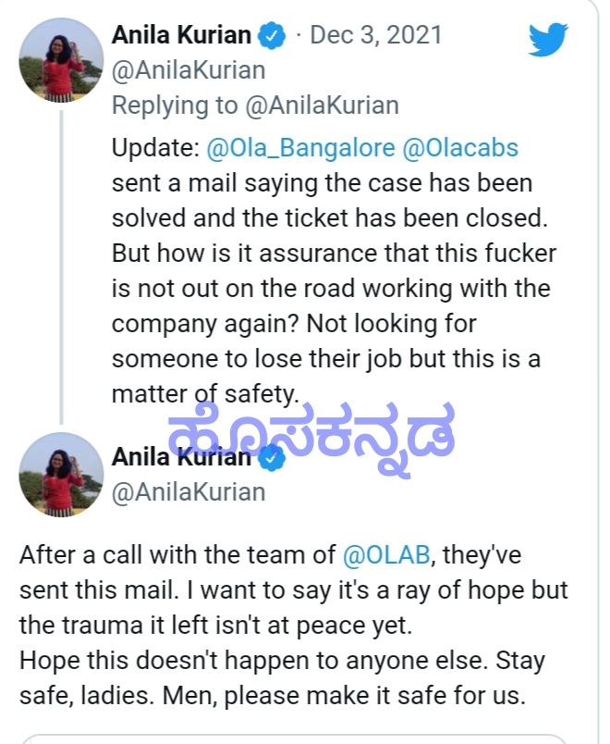Click the phrase 'matter of safety'
Screen dimensions: 610x744
tap(205, 393)
